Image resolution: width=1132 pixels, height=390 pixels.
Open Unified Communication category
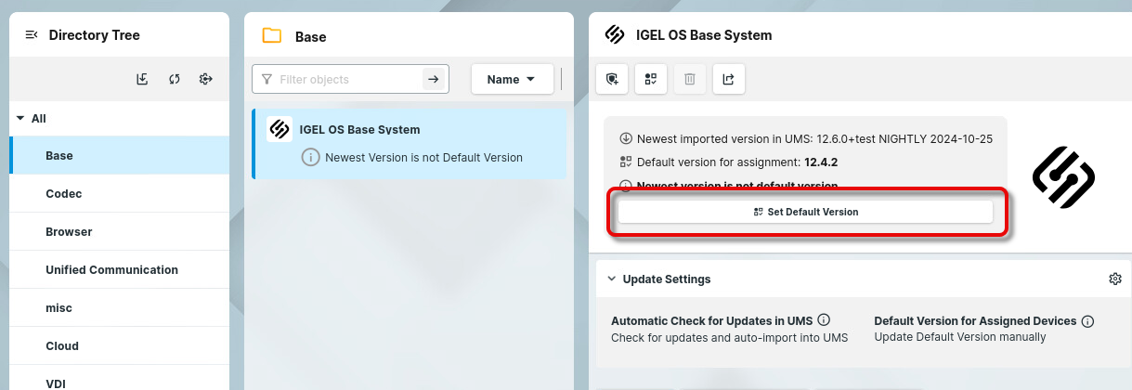pyautogui.click(x=111, y=270)
